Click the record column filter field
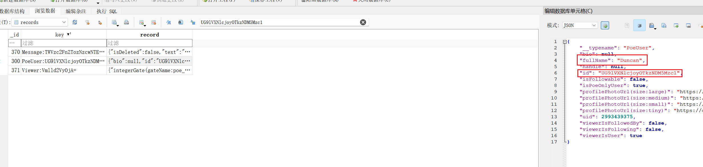This screenshot has width=703, height=167. click(149, 43)
